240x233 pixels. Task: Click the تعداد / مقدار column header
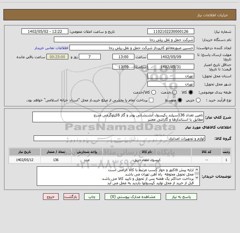point(56,152)
